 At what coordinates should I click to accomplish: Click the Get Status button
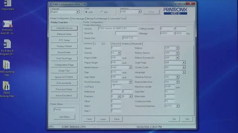point(64,117)
